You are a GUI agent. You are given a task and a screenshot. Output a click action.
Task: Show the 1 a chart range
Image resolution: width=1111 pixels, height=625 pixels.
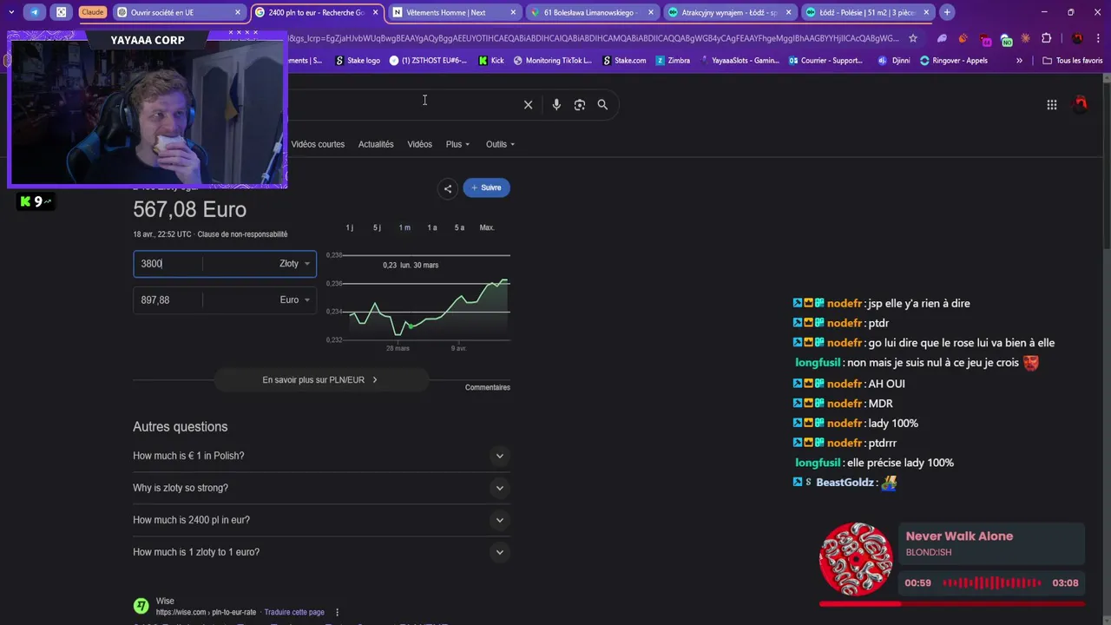coord(432,227)
